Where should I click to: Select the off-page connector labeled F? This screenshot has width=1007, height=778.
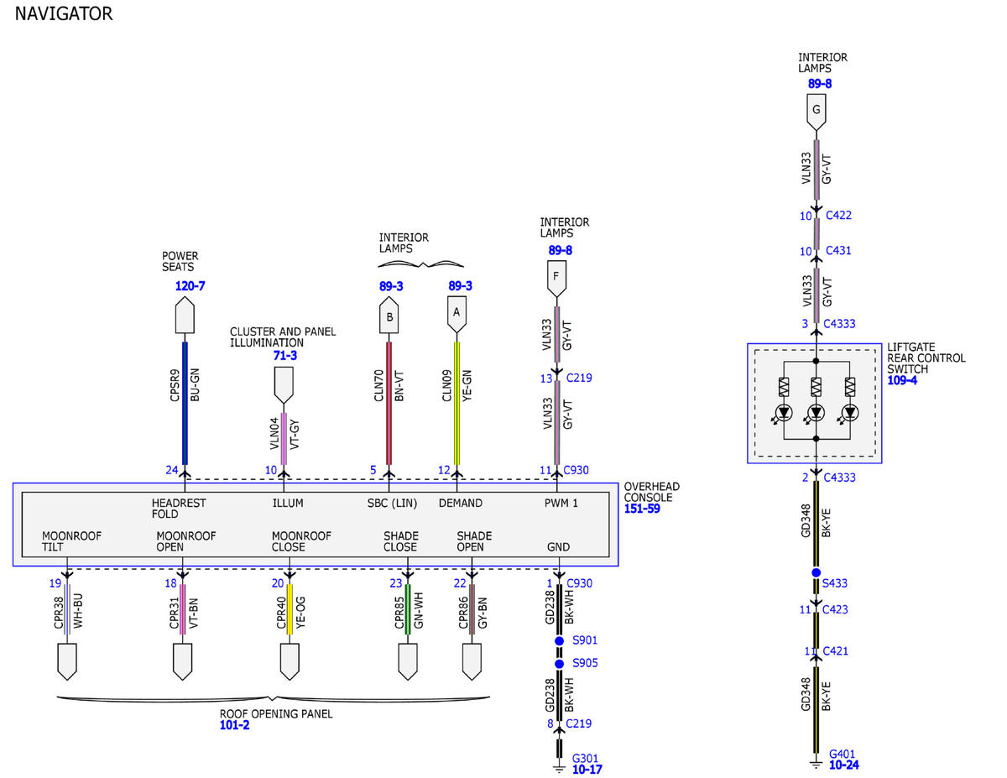coord(556,279)
